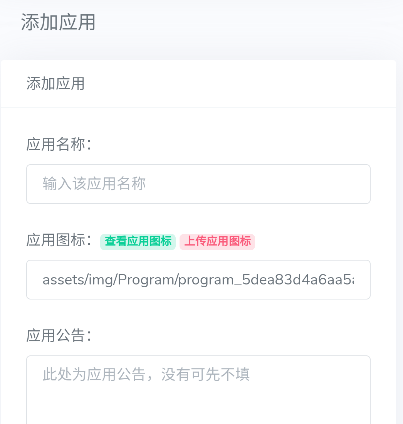
Task: Click the 应用名称 field label
Action: coord(59,145)
